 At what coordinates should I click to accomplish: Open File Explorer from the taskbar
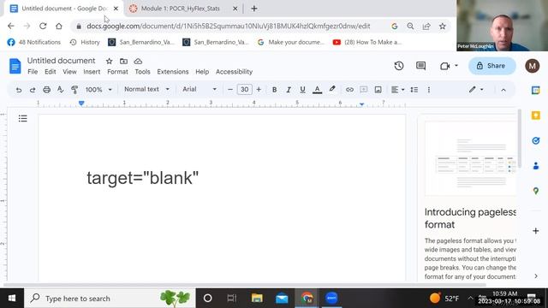point(257,299)
